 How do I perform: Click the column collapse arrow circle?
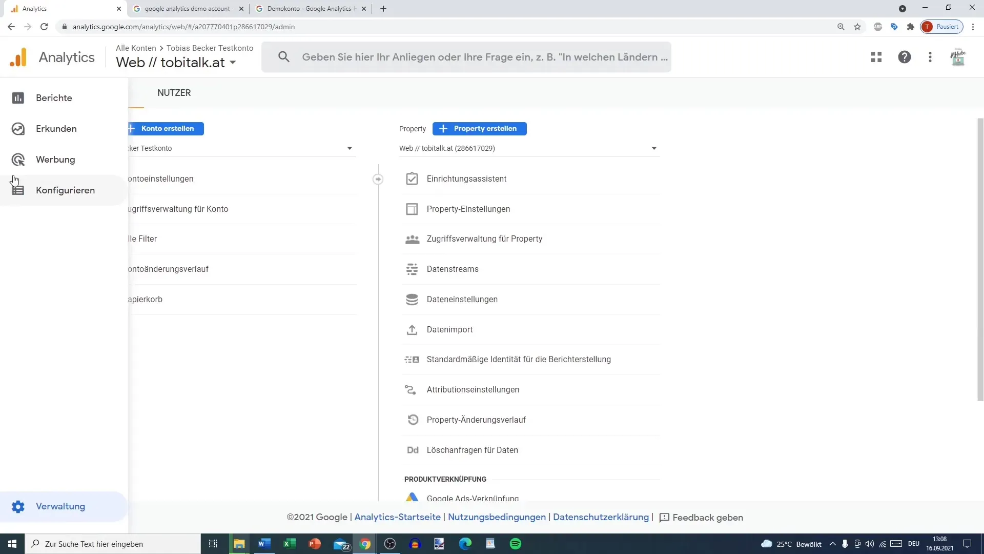click(378, 179)
